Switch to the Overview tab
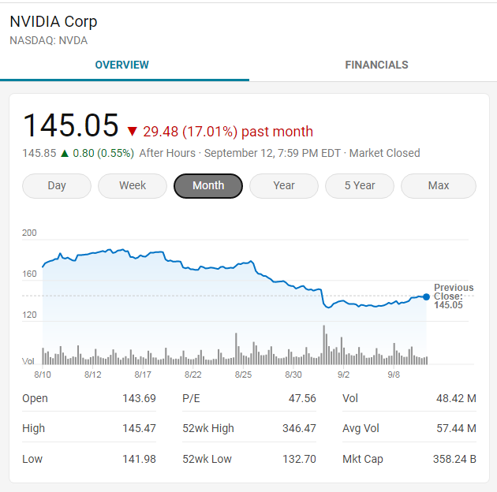Screen dimensions: 497x492 121,65
